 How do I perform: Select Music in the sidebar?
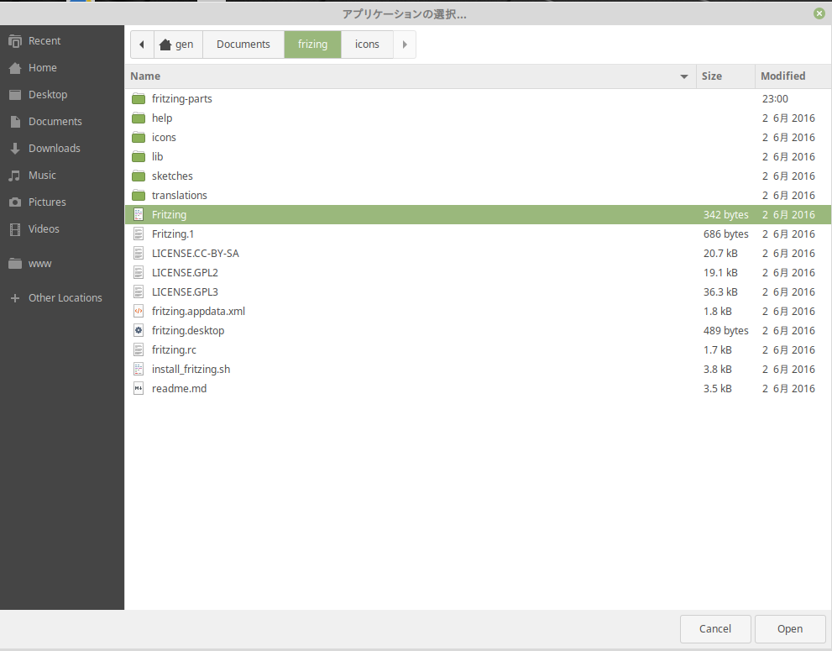(x=62, y=176)
